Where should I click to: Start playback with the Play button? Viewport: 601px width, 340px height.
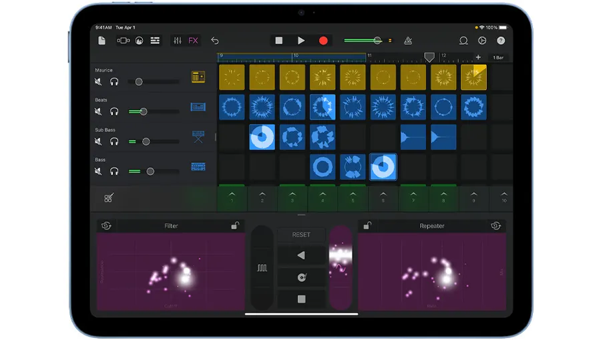point(301,41)
